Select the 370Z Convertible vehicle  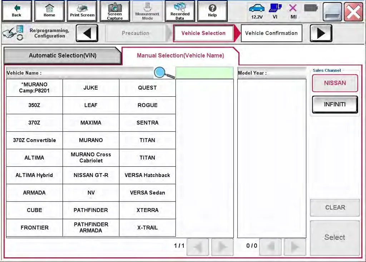pos(34,140)
